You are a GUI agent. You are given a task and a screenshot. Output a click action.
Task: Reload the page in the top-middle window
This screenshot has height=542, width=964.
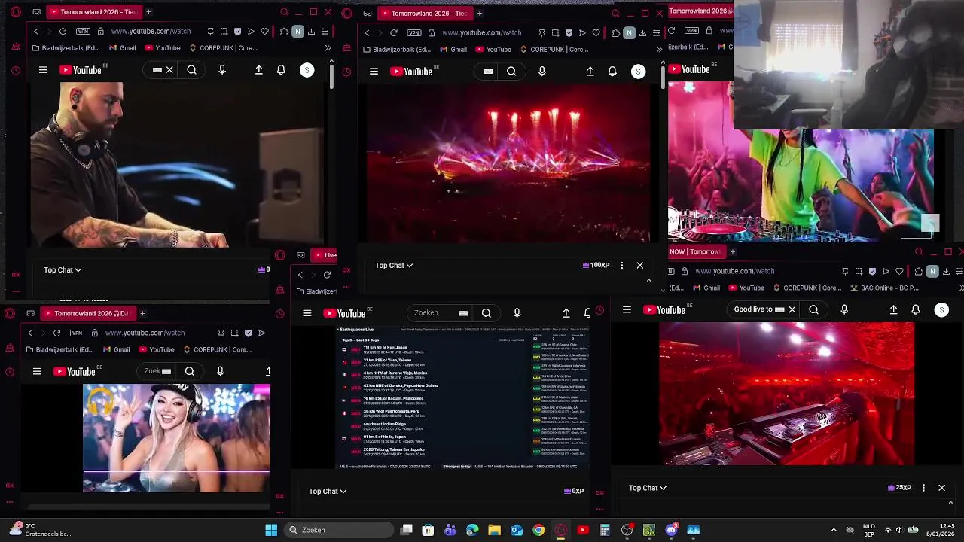click(x=394, y=32)
